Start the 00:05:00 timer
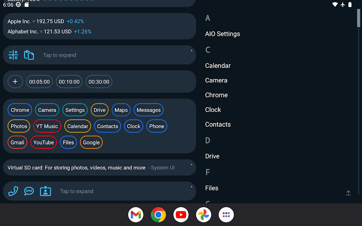Image resolution: width=362 pixels, height=226 pixels. (39, 82)
